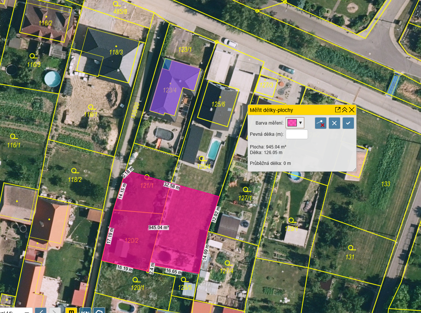Click parcel label 129/1
Viewport: 421px width, 313px height.
pos(291,229)
